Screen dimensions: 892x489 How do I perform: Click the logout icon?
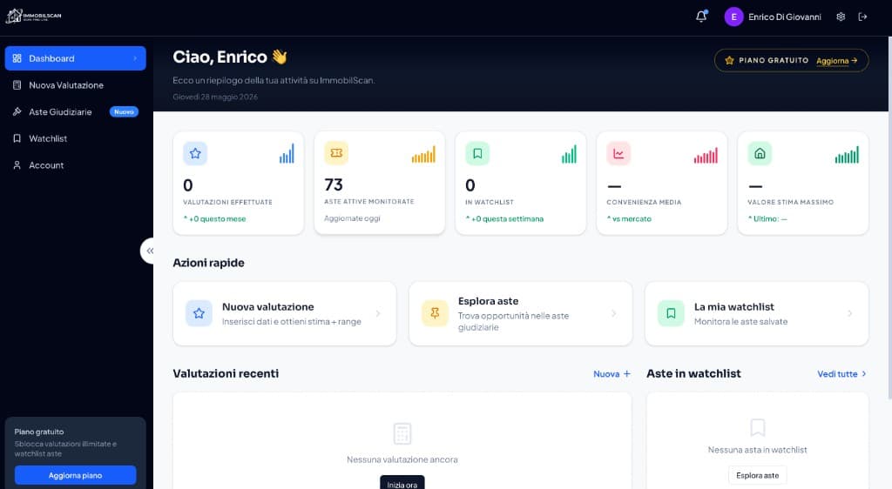coord(863,17)
